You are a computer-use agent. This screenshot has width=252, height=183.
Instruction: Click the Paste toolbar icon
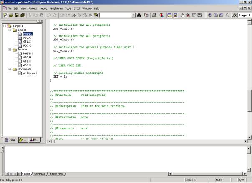pyautogui.click(x=41, y=15)
